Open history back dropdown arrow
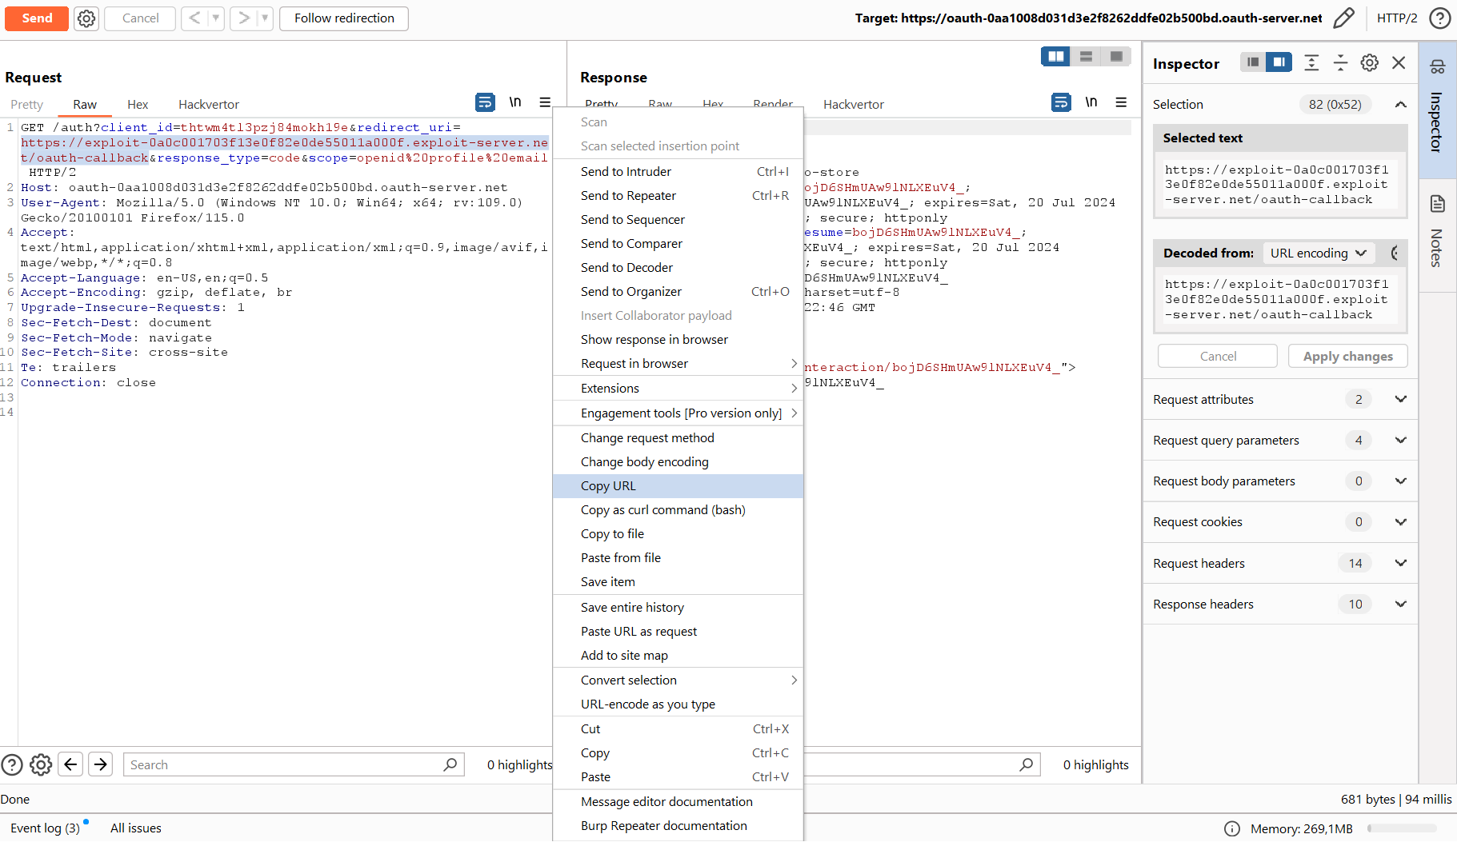The image size is (1457, 842). [216, 18]
